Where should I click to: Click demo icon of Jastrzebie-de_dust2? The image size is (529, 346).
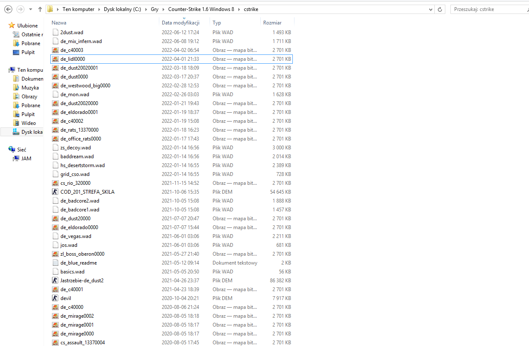coord(55,281)
